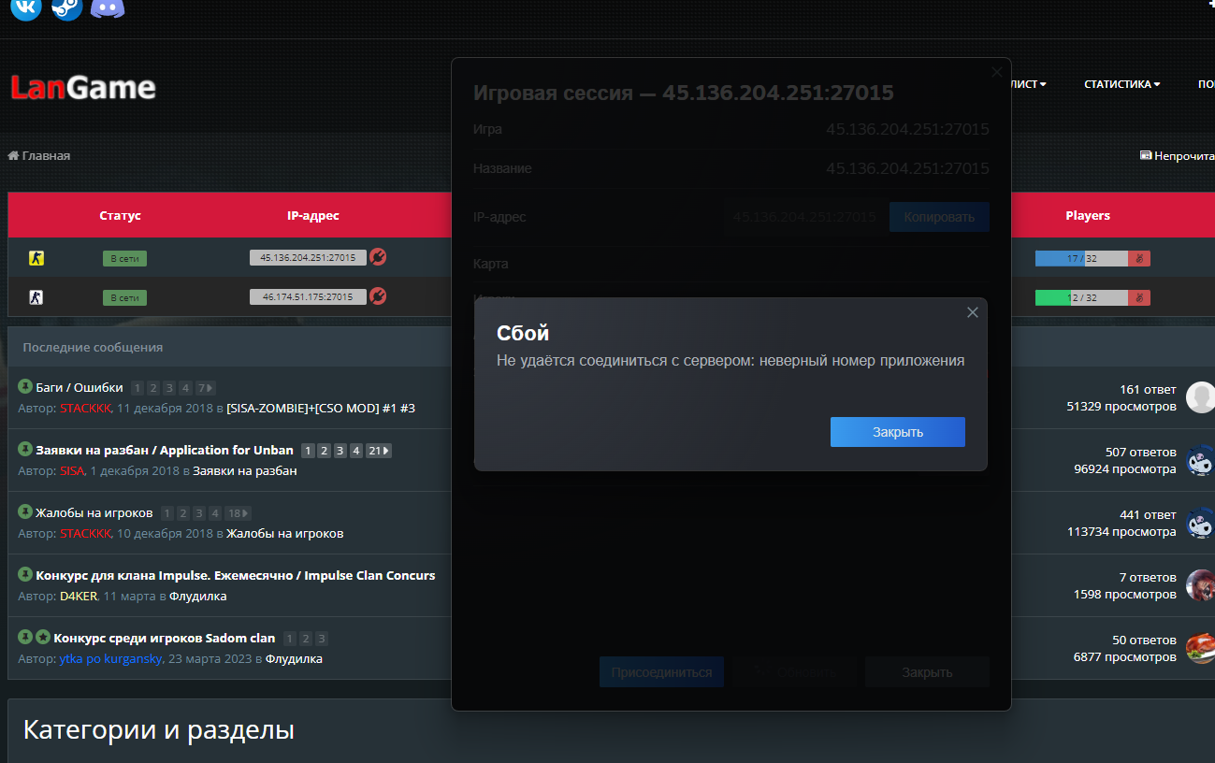This screenshot has height=763, width=1215.
Task: Click the featured star icon on Sadom clan topic
Action: 43,638
